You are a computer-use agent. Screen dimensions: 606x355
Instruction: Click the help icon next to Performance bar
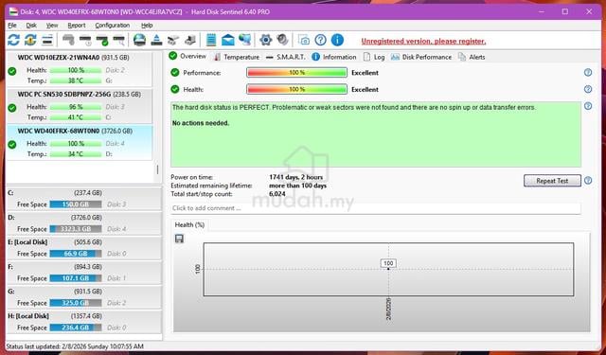click(588, 72)
